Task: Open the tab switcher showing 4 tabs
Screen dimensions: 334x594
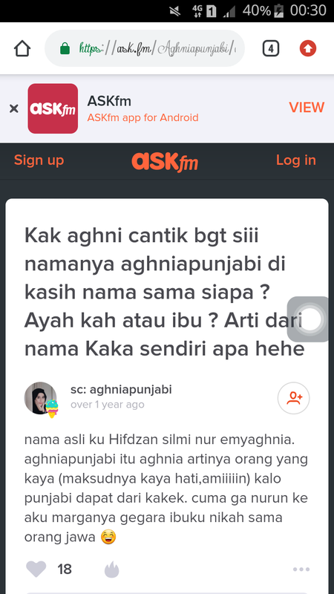Action: coord(270,48)
